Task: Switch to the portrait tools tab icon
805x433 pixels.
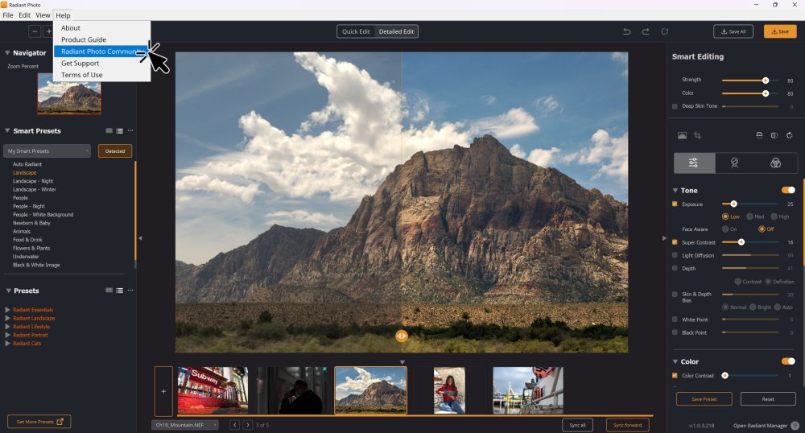Action: tap(735, 163)
